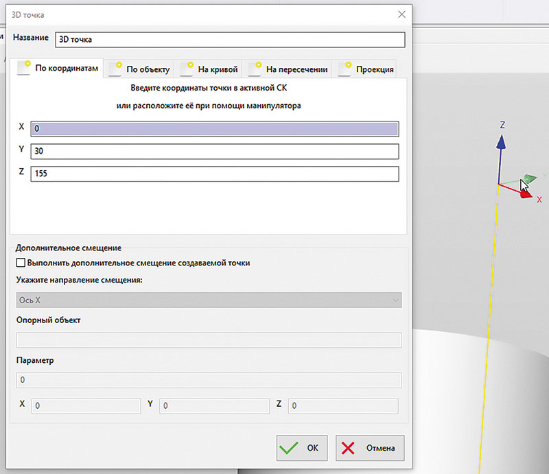Close the 3D точка dialog

pos(401,14)
